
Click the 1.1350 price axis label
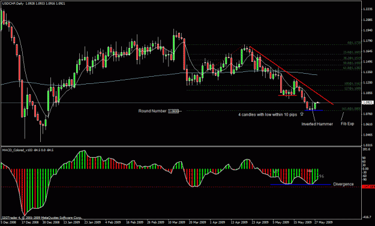pyautogui.click(x=368, y=72)
